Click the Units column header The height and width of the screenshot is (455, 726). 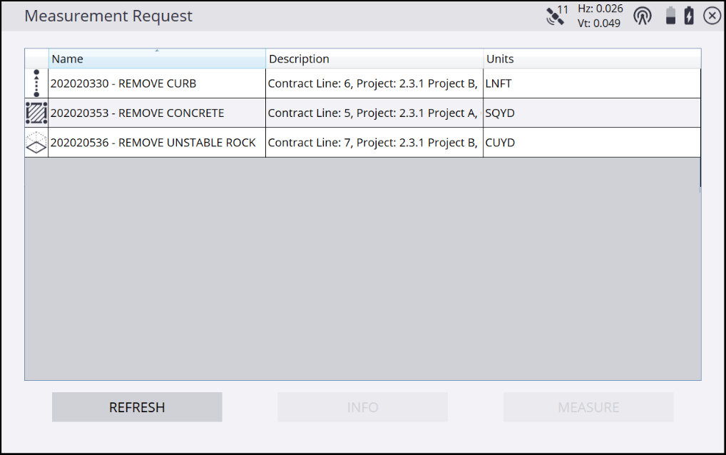[591, 58]
